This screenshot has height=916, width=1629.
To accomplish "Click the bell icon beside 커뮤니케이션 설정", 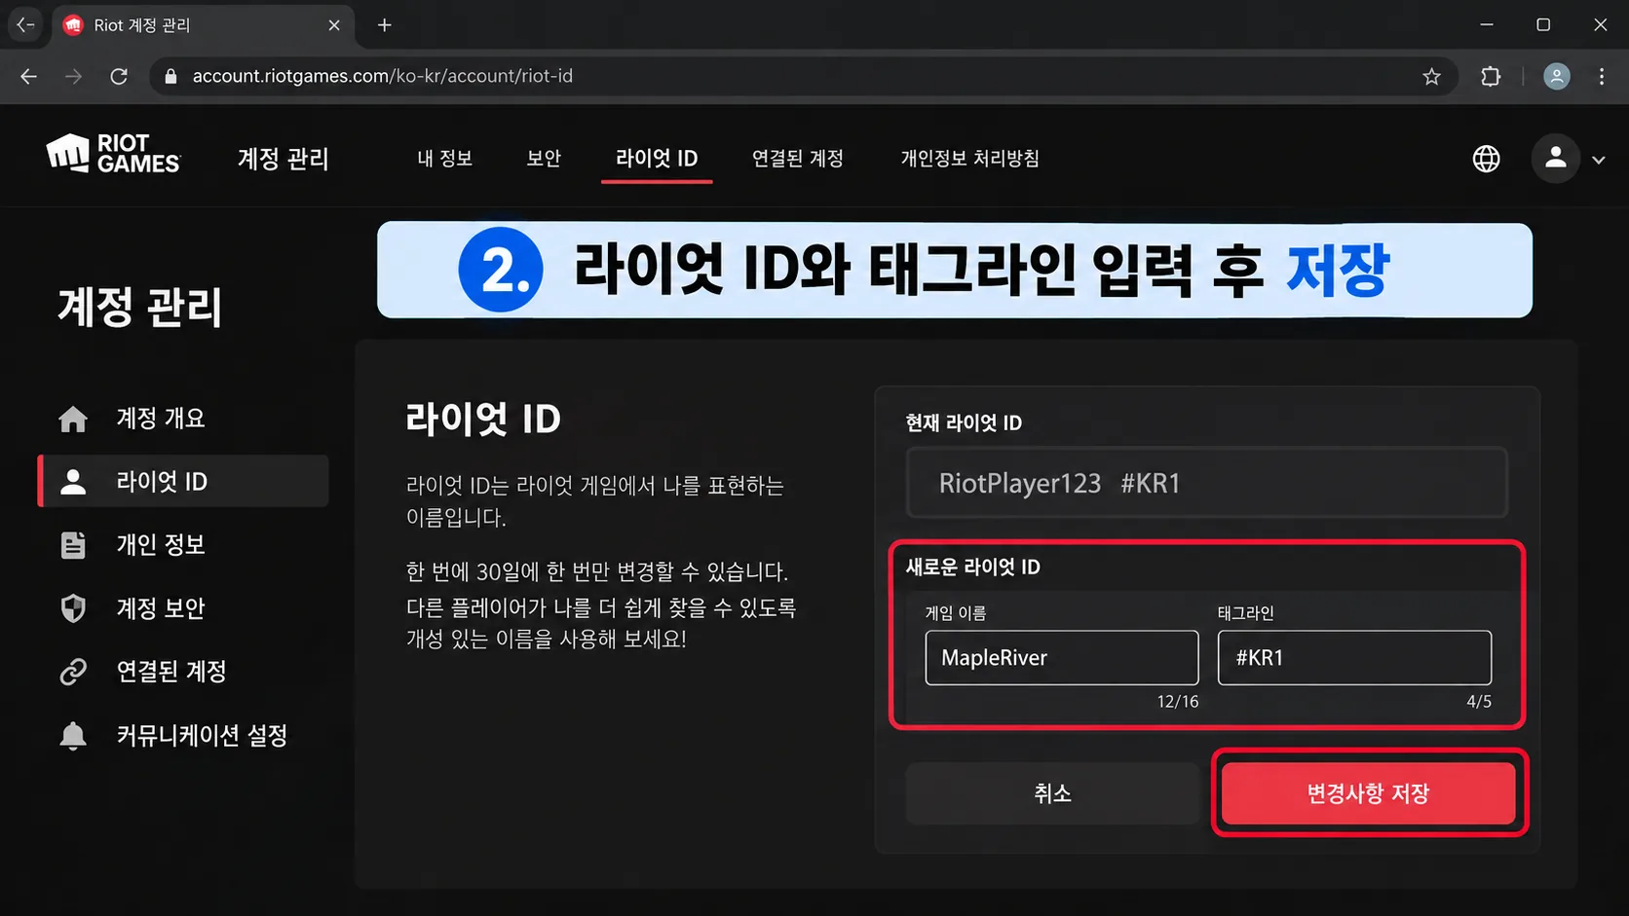I will (73, 736).
